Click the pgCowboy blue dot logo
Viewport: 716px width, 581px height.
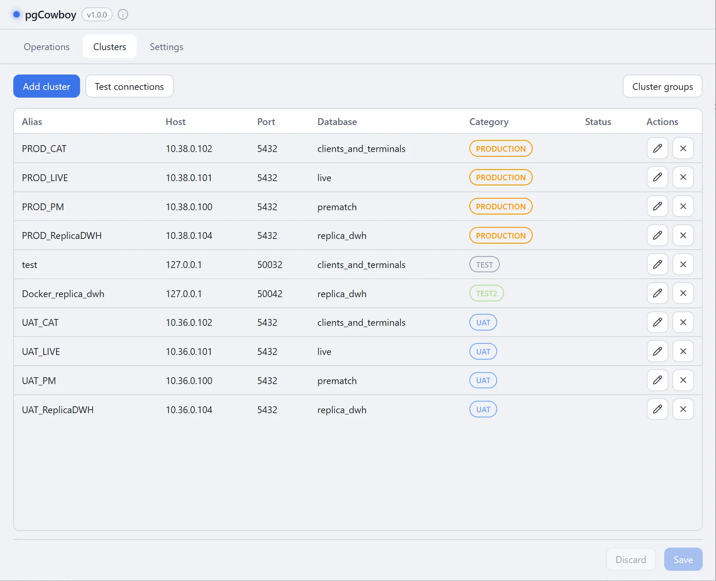[17, 15]
